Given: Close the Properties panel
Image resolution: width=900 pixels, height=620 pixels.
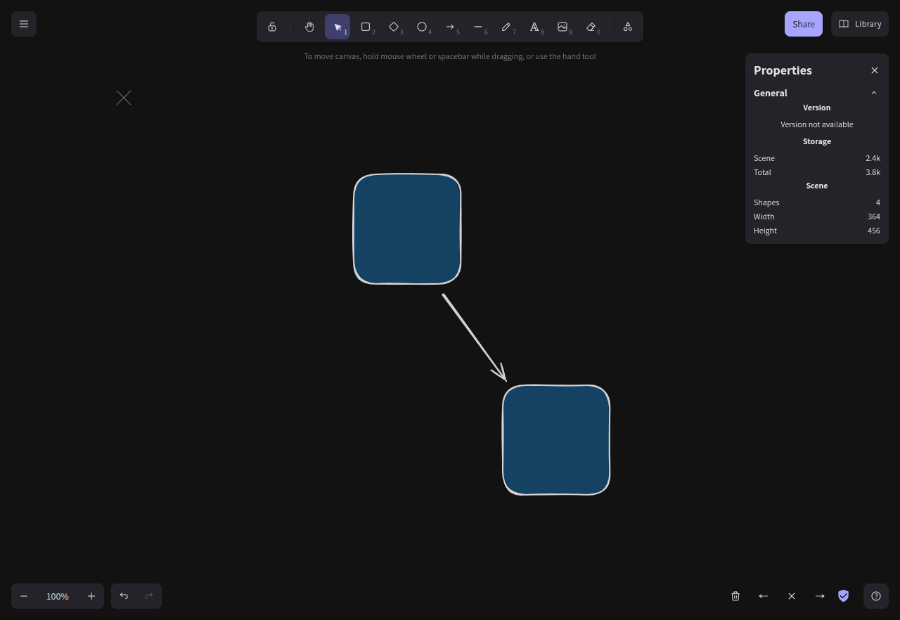Looking at the screenshot, I should point(875,70).
